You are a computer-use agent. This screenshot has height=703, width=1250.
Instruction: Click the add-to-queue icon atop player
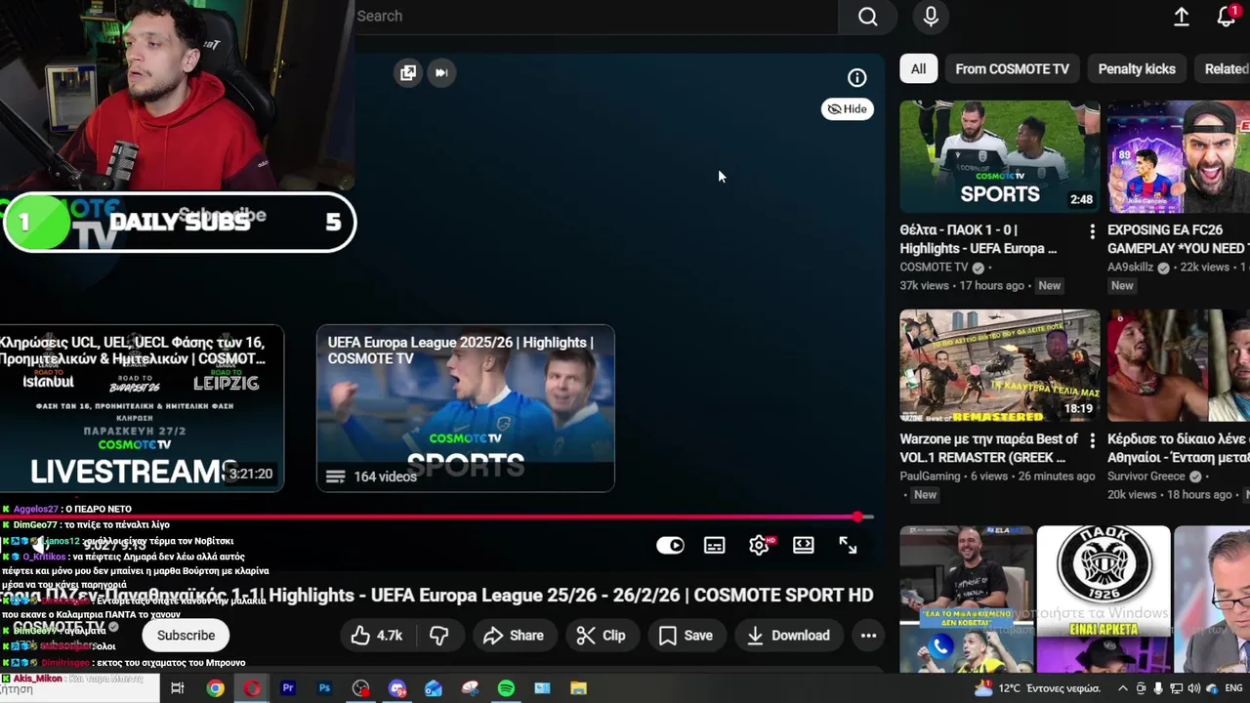click(408, 72)
